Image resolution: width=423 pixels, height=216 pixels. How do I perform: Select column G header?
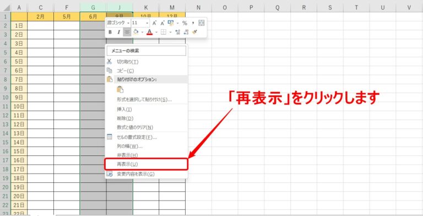93,8
